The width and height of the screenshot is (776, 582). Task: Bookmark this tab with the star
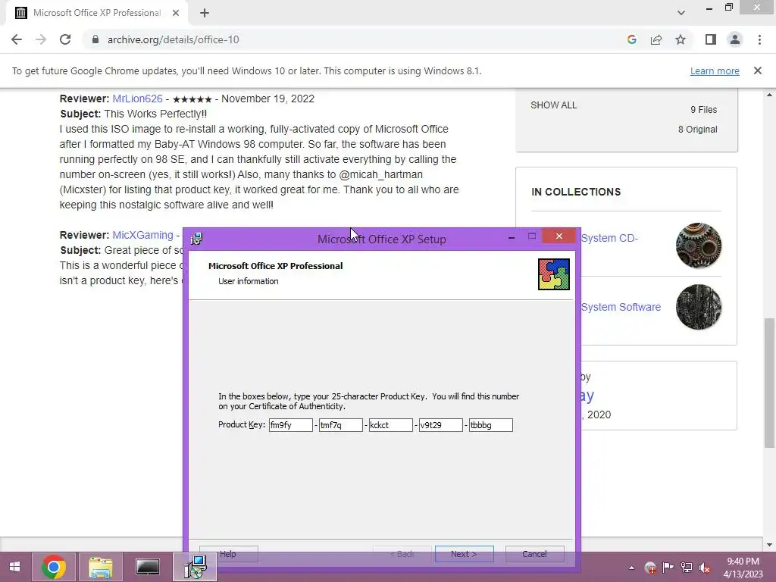click(681, 39)
